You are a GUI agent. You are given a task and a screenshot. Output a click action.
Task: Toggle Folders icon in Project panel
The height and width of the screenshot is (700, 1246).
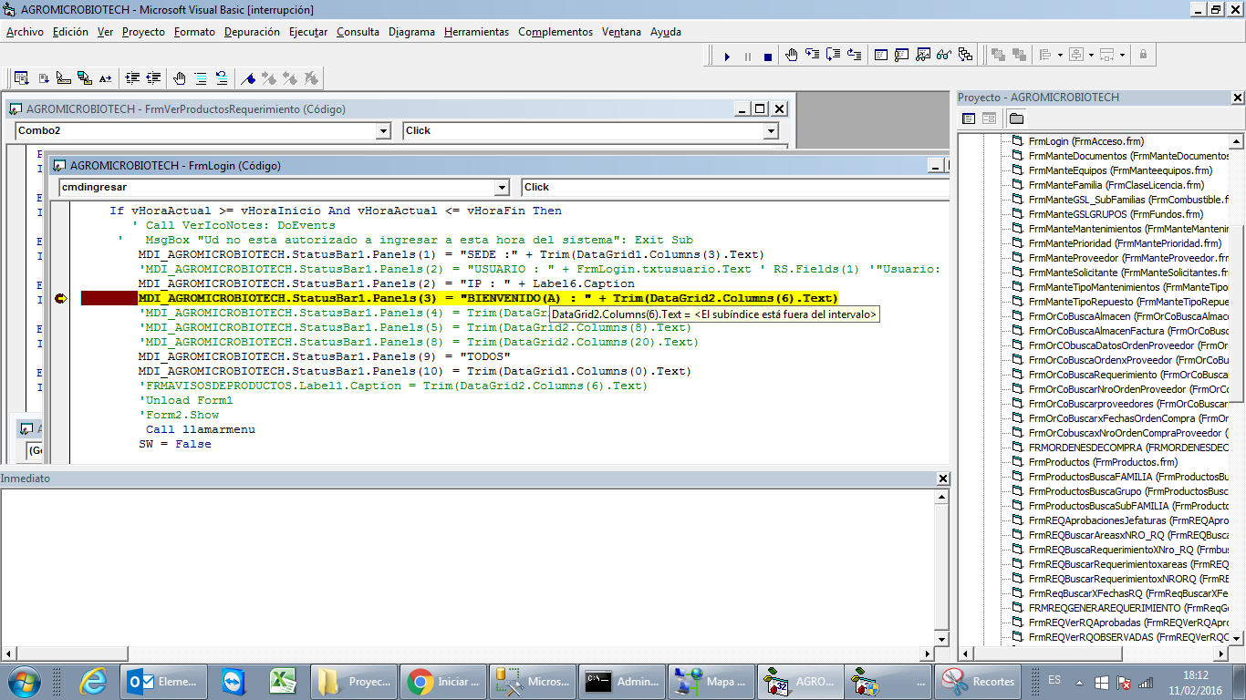[x=1016, y=118]
